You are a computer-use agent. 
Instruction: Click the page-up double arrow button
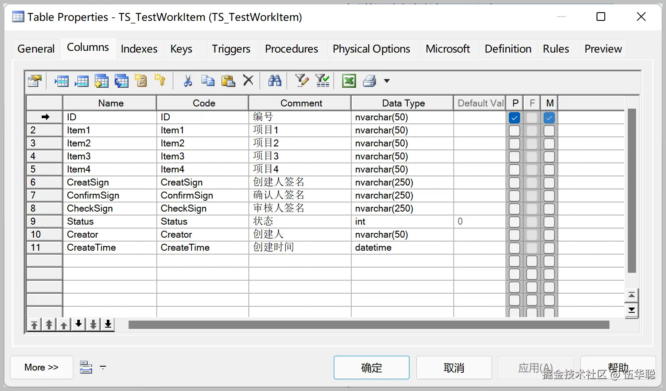[x=49, y=325]
